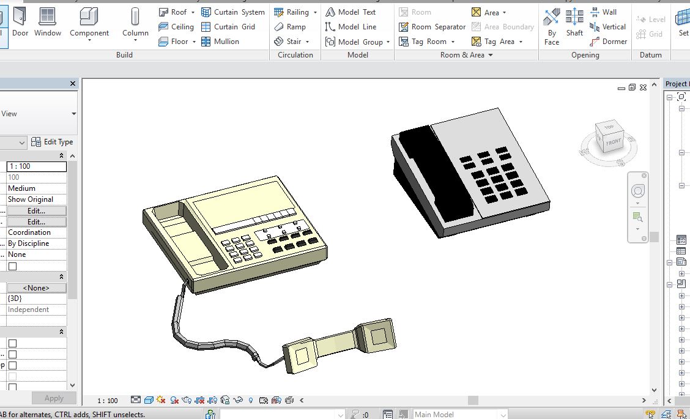This screenshot has height=419, width=690.
Task: Choose the Curtain Grid tool
Action: point(228,27)
